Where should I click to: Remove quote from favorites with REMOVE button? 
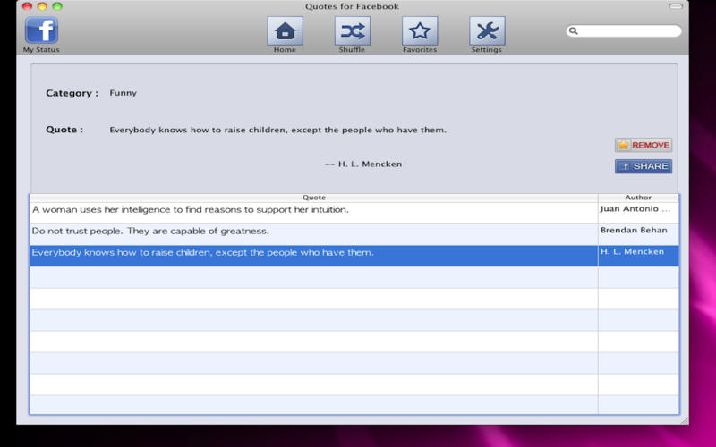pyautogui.click(x=644, y=145)
